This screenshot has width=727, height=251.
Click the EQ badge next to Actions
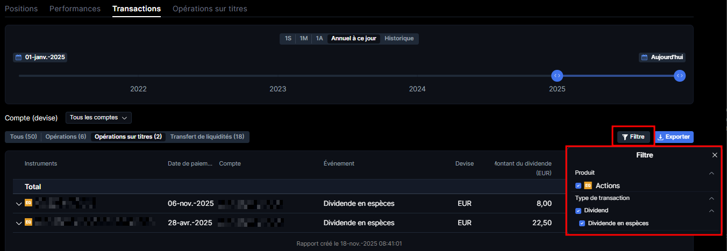(x=588, y=185)
